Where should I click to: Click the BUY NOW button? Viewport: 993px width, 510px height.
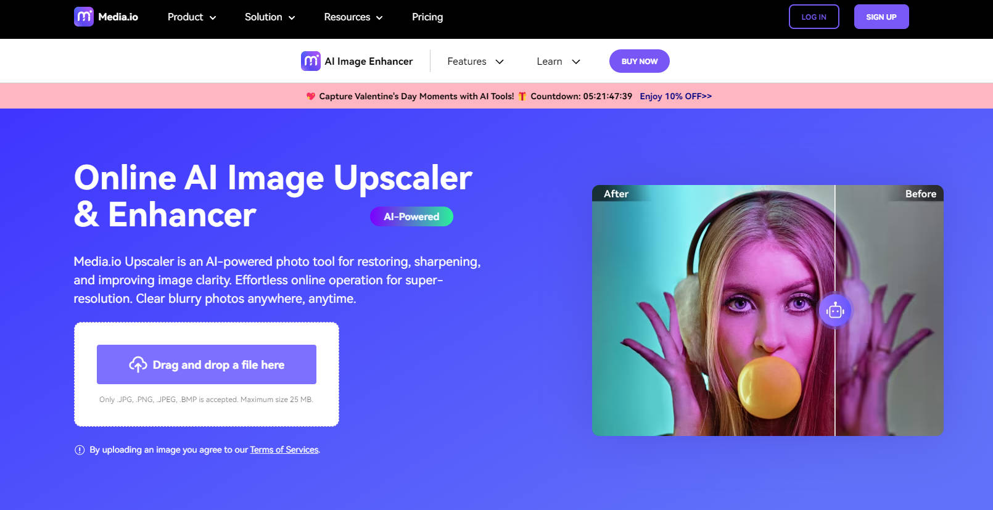tap(640, 61)
